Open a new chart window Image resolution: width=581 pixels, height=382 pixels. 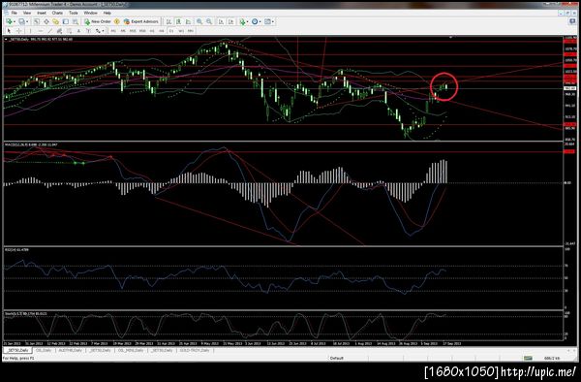tap(9, 22)
